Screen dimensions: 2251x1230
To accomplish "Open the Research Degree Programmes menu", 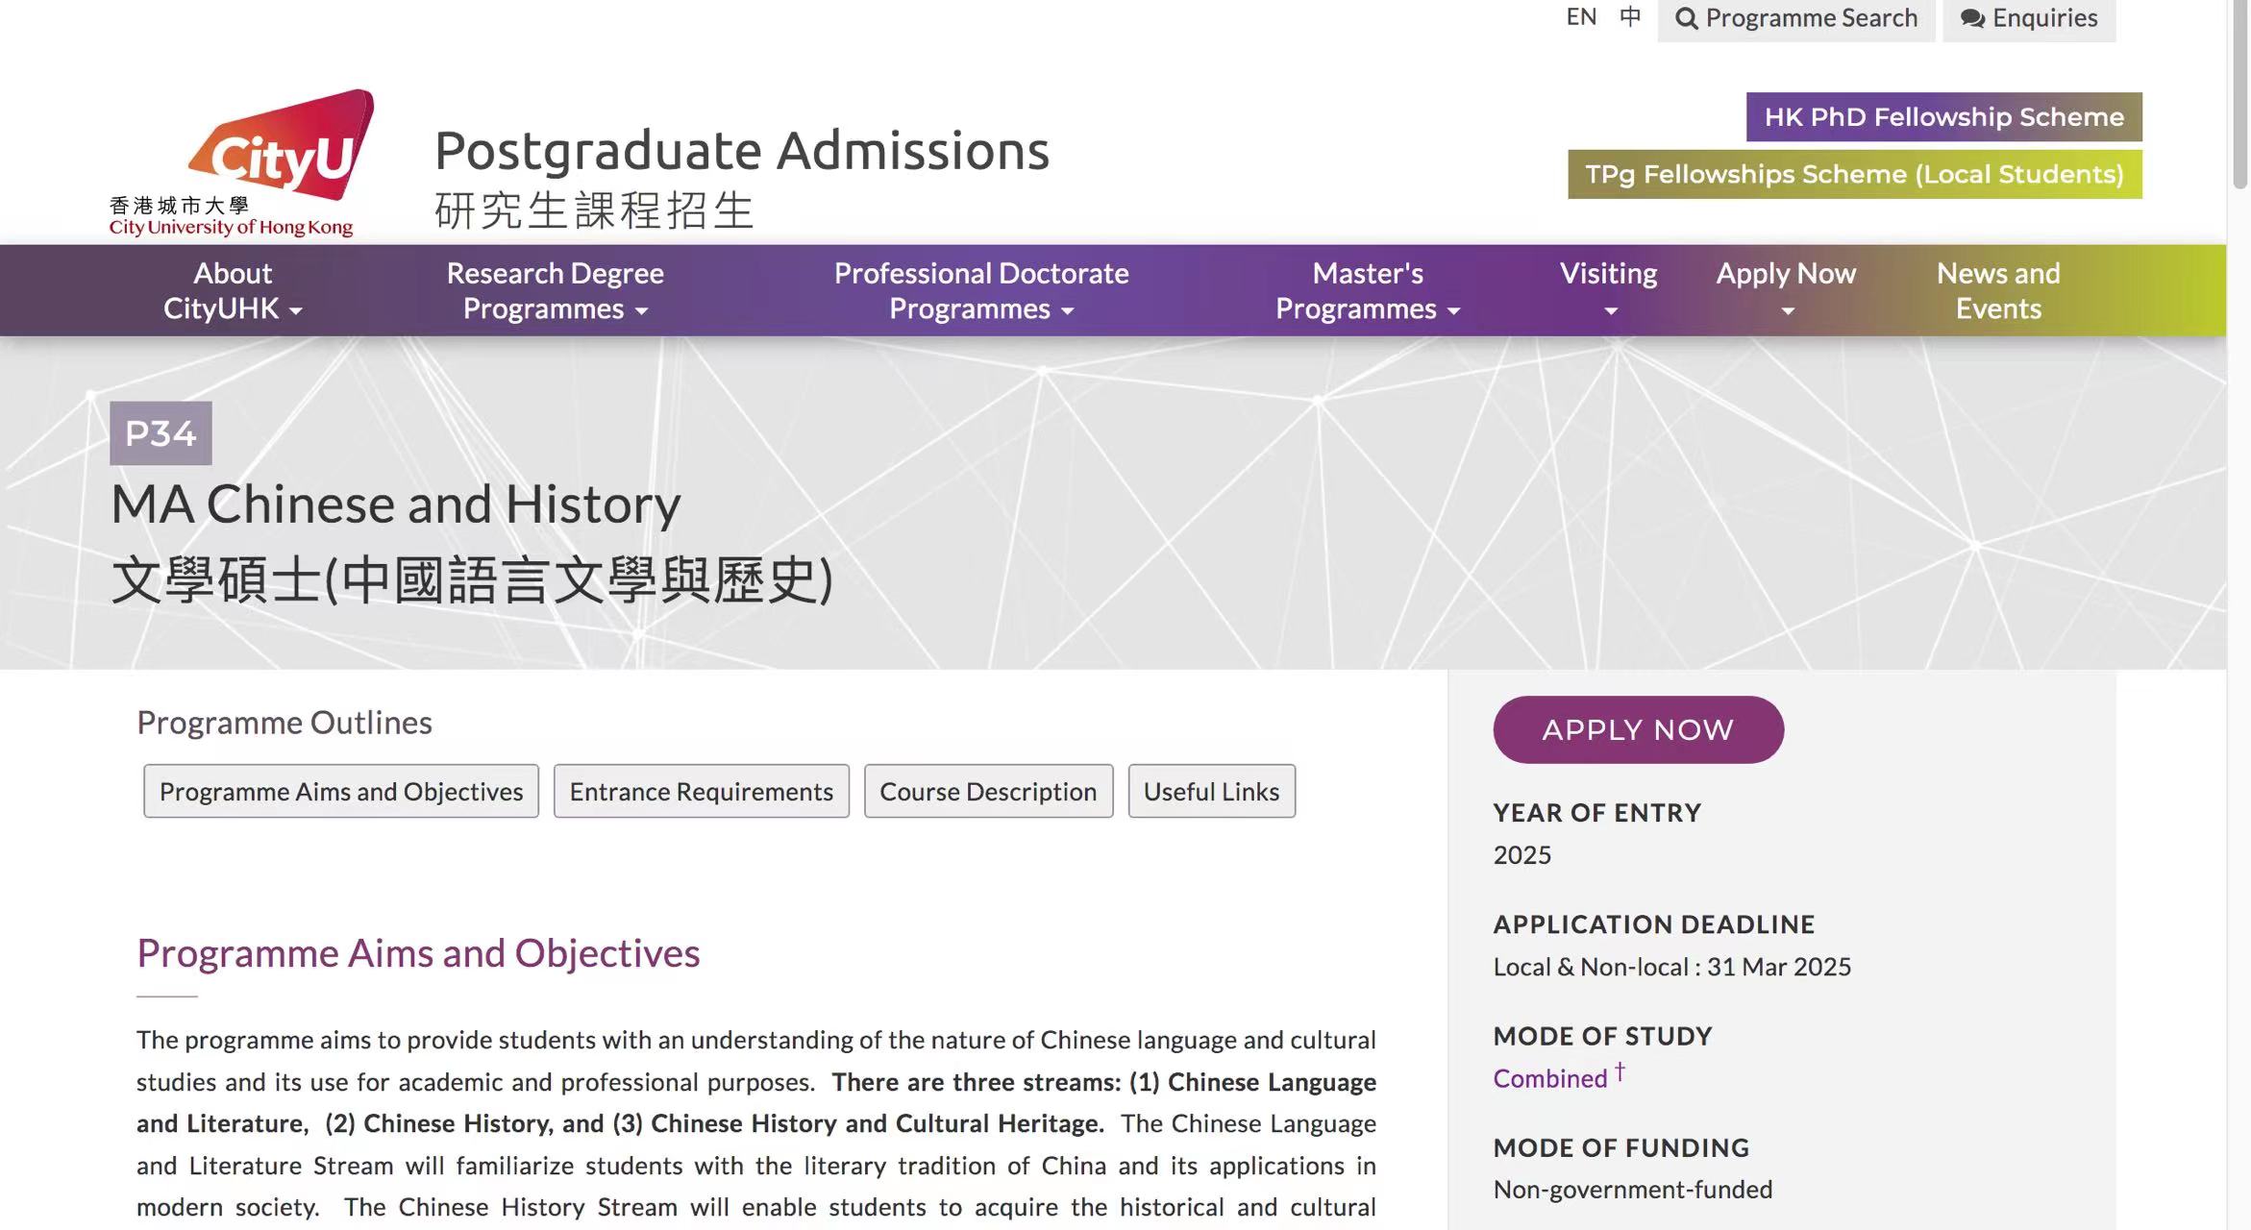I will 555,290.
